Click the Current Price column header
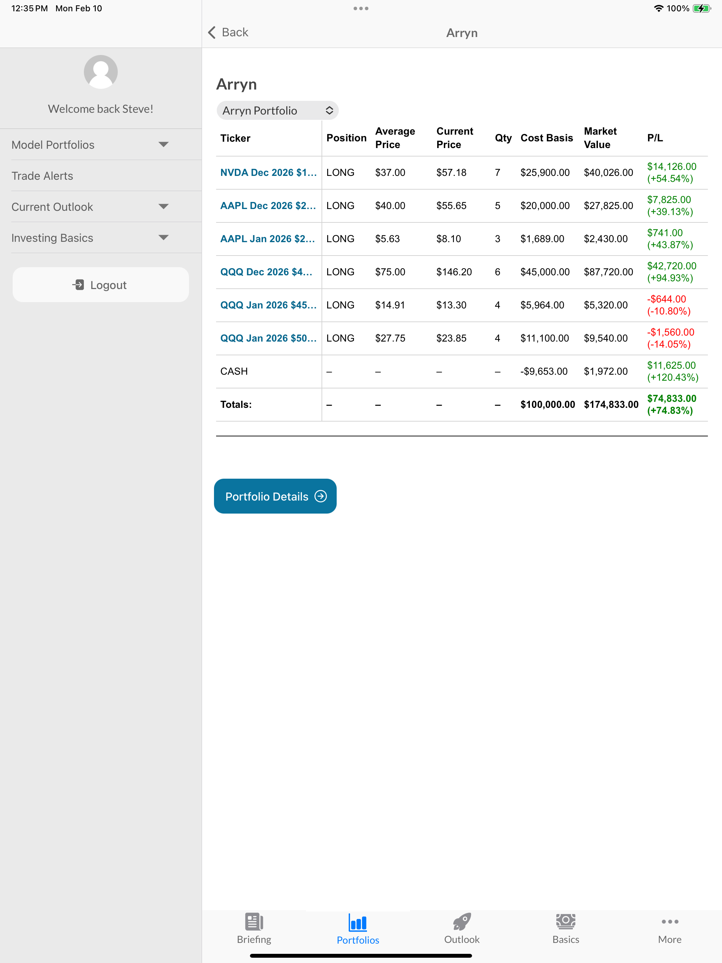 pos(455,138)
